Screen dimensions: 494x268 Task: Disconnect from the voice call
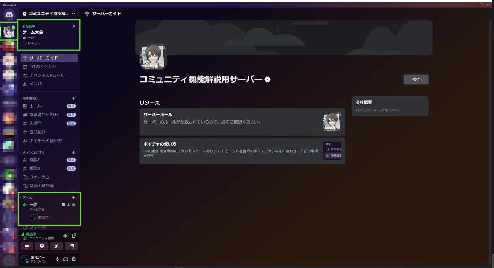74,236
